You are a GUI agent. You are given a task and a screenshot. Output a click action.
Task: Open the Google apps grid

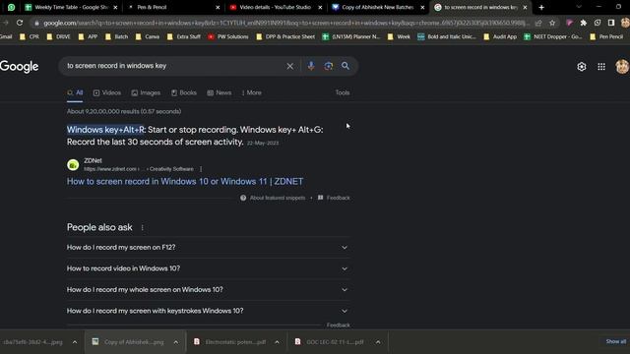pyautogui.click(x=601, y=67)
